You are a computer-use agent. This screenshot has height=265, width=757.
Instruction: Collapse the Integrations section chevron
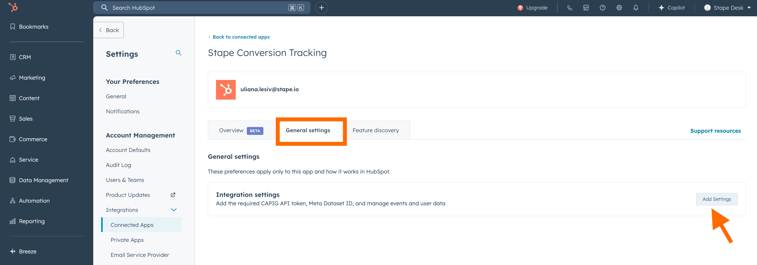tap(174, 210)
